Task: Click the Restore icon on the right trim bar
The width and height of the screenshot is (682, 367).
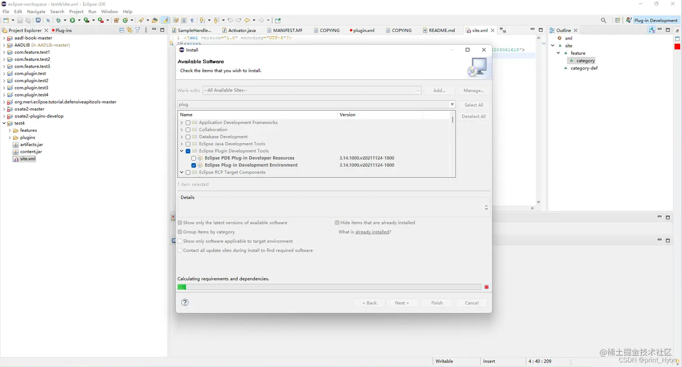Action: [677, 30]
